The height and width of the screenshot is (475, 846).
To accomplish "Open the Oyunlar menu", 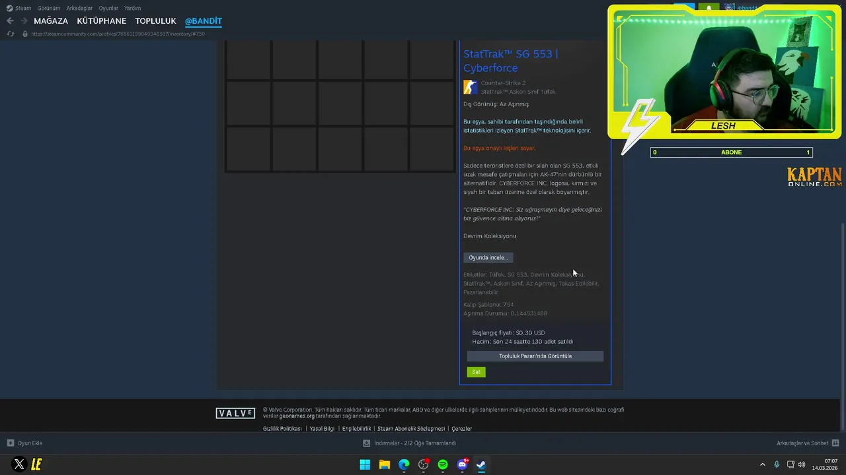I will point(108,8).
